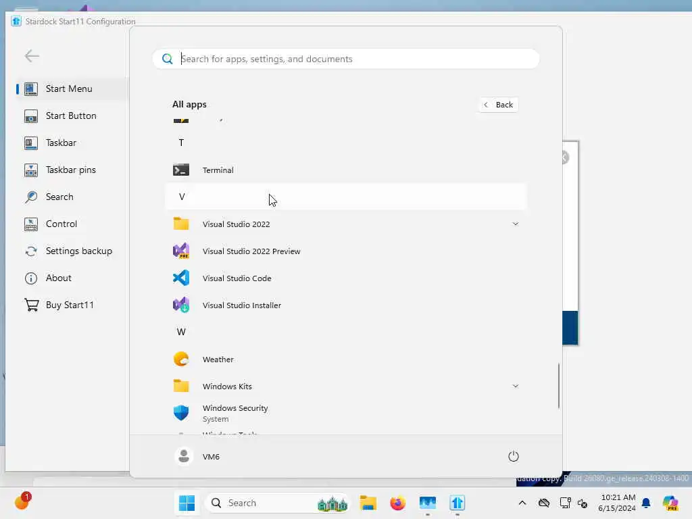The width and height of the screenshot is (692, 519).
Task: Click the Windows Kits folder icon
Action: (x=181, y=386)
